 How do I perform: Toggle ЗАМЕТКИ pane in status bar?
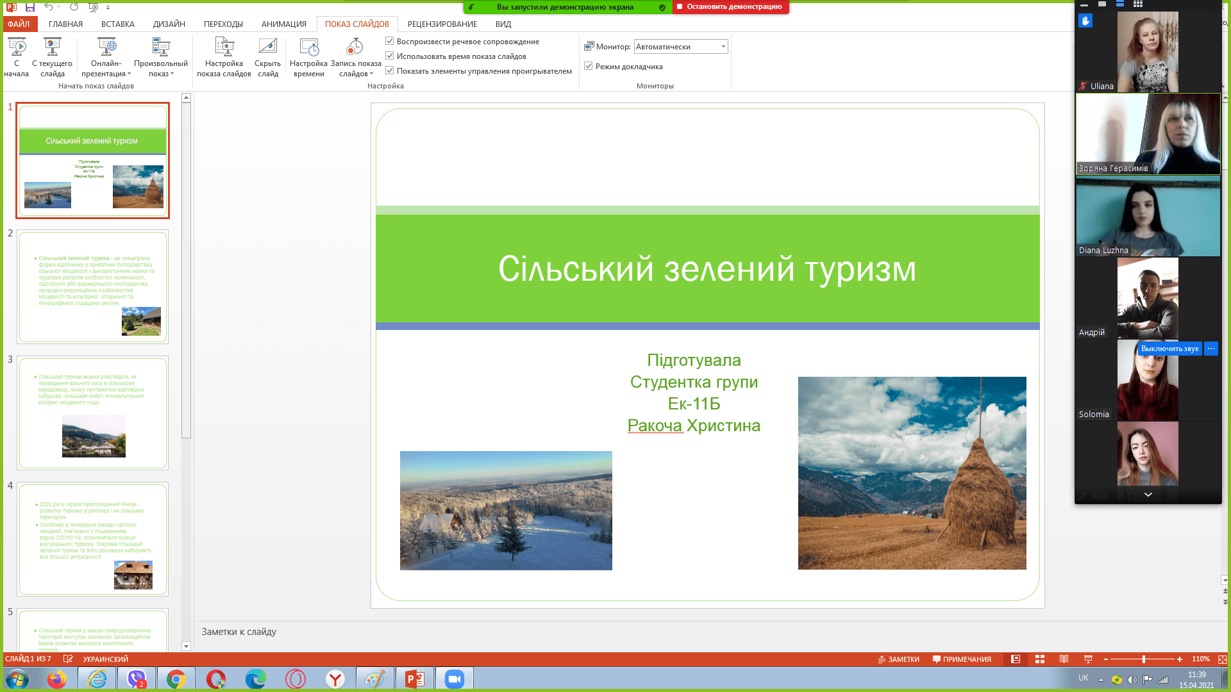click(x=898, y=659)
